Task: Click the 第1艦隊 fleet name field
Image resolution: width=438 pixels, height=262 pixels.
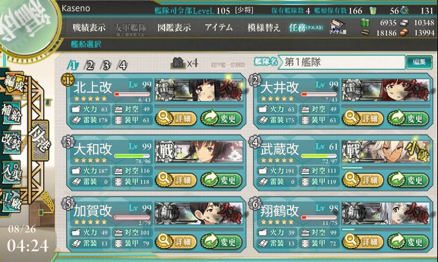Action: pyautogui.click(x=342, y=62)
